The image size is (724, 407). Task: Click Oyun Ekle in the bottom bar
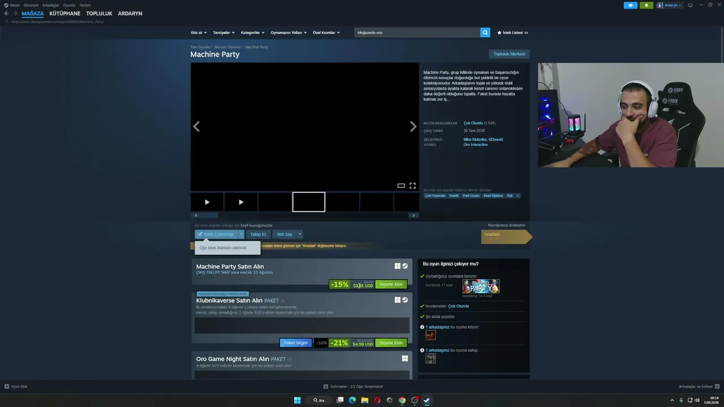[16, 387]
